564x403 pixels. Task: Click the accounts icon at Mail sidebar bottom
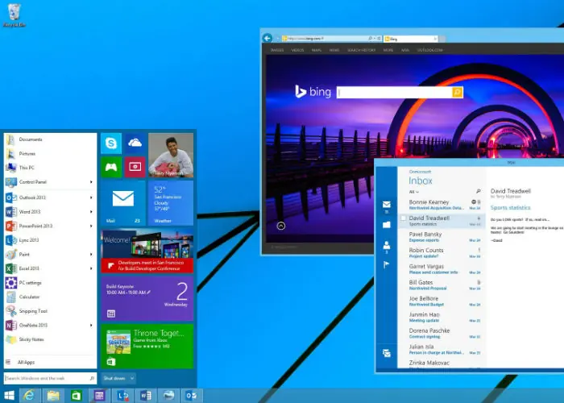387,353
